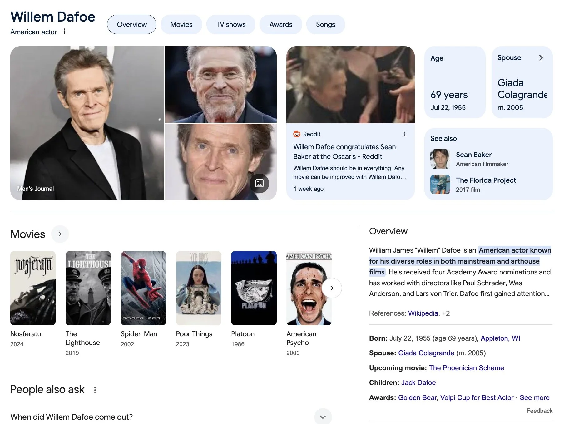Open the Reddit card's three-dot options
This screenshot has width=564, height=424.
coord(404,134)
